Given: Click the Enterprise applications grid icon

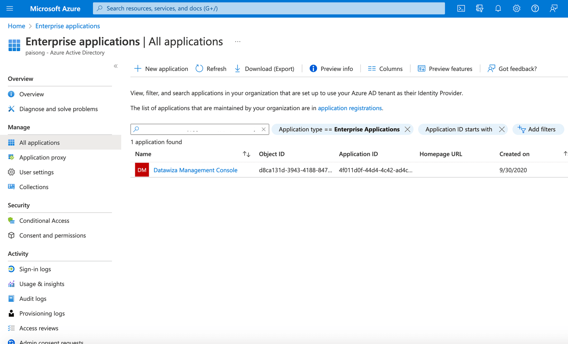Looking at the screenshot, I should 14,45.
